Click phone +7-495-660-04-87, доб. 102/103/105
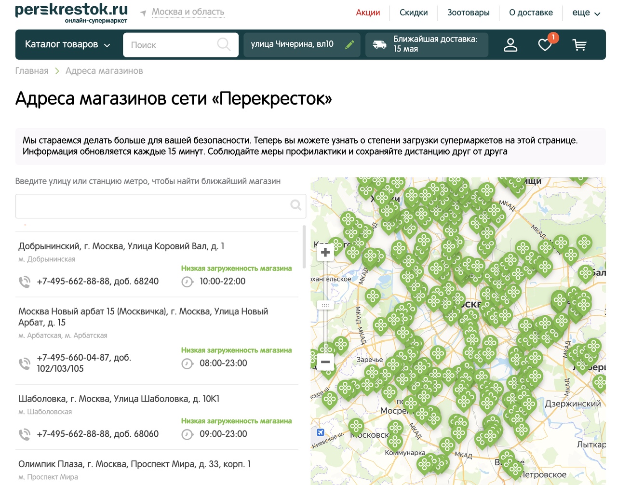Viewport: 617px width, 485px height. click(84, 363)
